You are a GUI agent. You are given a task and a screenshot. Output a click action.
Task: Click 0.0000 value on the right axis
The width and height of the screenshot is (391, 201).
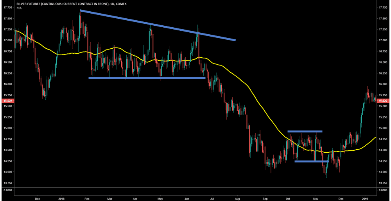(383, 190)
